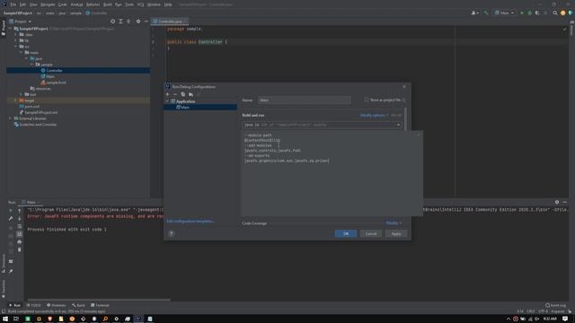The image size is (575, 323).
Task: Apply the configuration changes
Action: (396, 233)
